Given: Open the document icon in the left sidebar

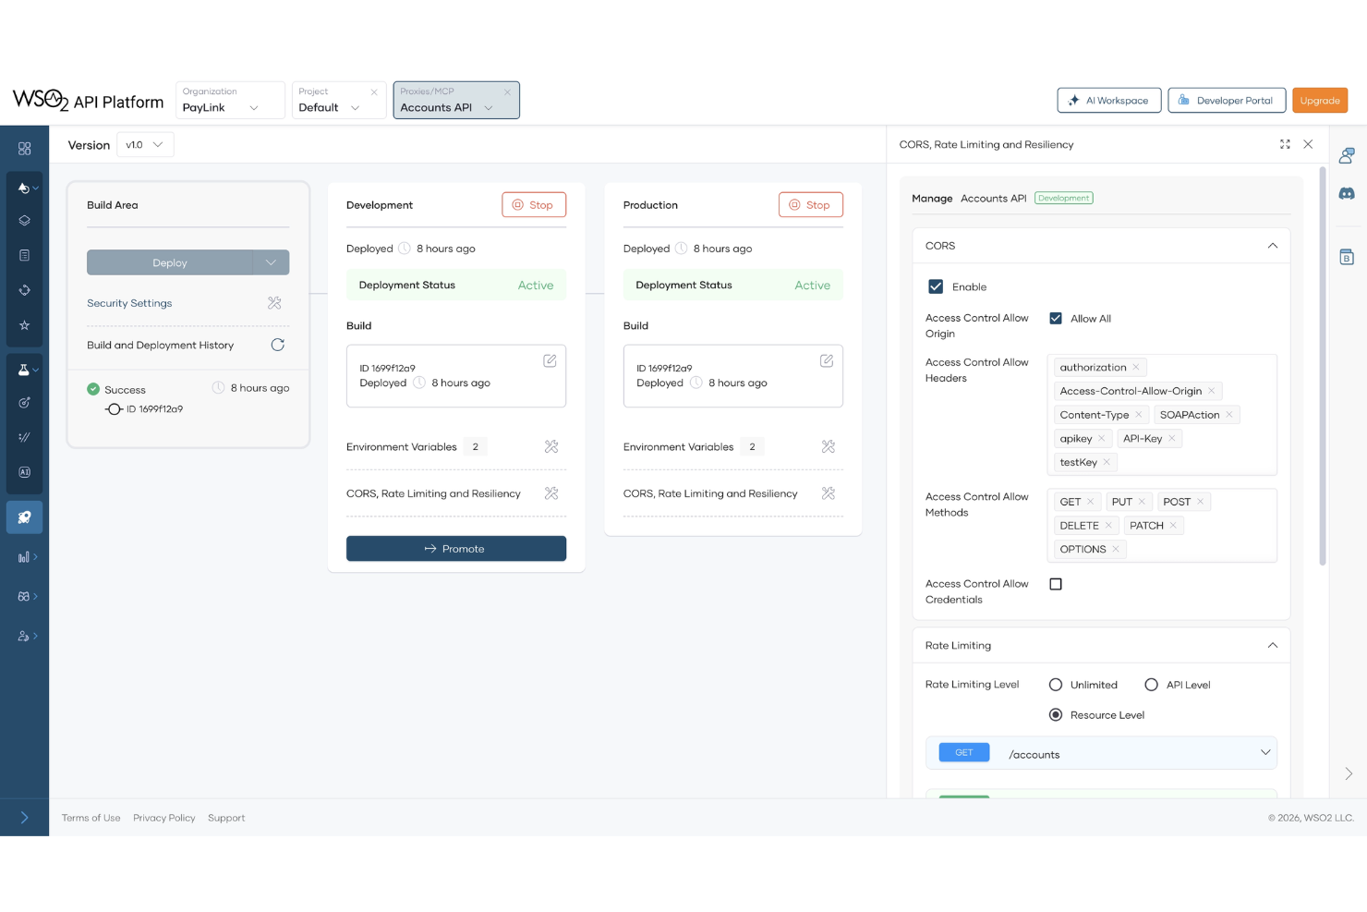Looking at the screenshot, I should [x=24, y=255].
